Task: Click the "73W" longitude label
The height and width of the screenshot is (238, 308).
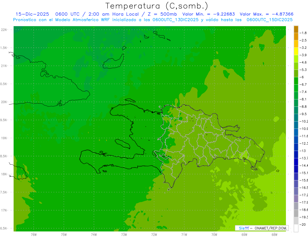Action: click(x=124, y=235)
